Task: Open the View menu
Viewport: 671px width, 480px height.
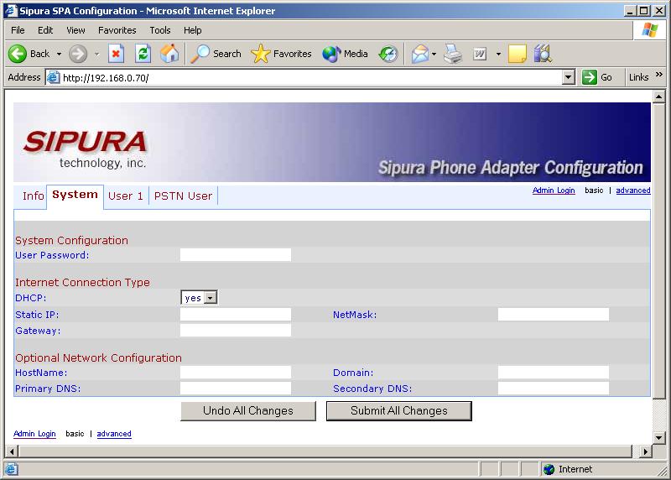Action: [75, 30]
